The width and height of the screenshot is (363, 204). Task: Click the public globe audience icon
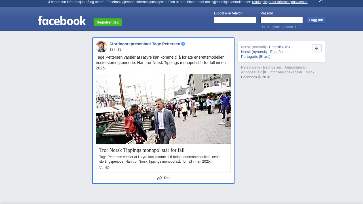[x=120, y=50]
